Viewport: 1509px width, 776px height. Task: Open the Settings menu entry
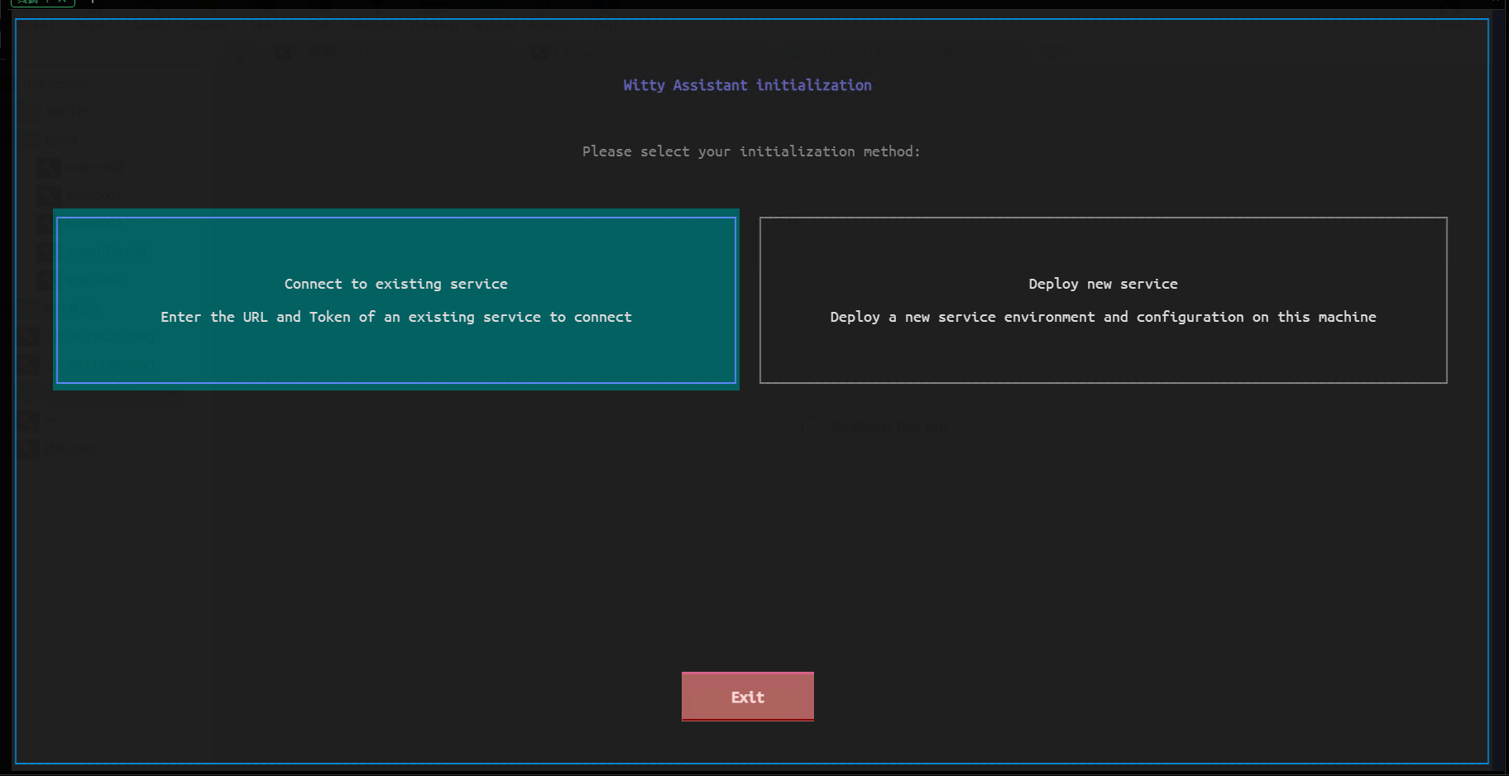click(x=549, y=26)
